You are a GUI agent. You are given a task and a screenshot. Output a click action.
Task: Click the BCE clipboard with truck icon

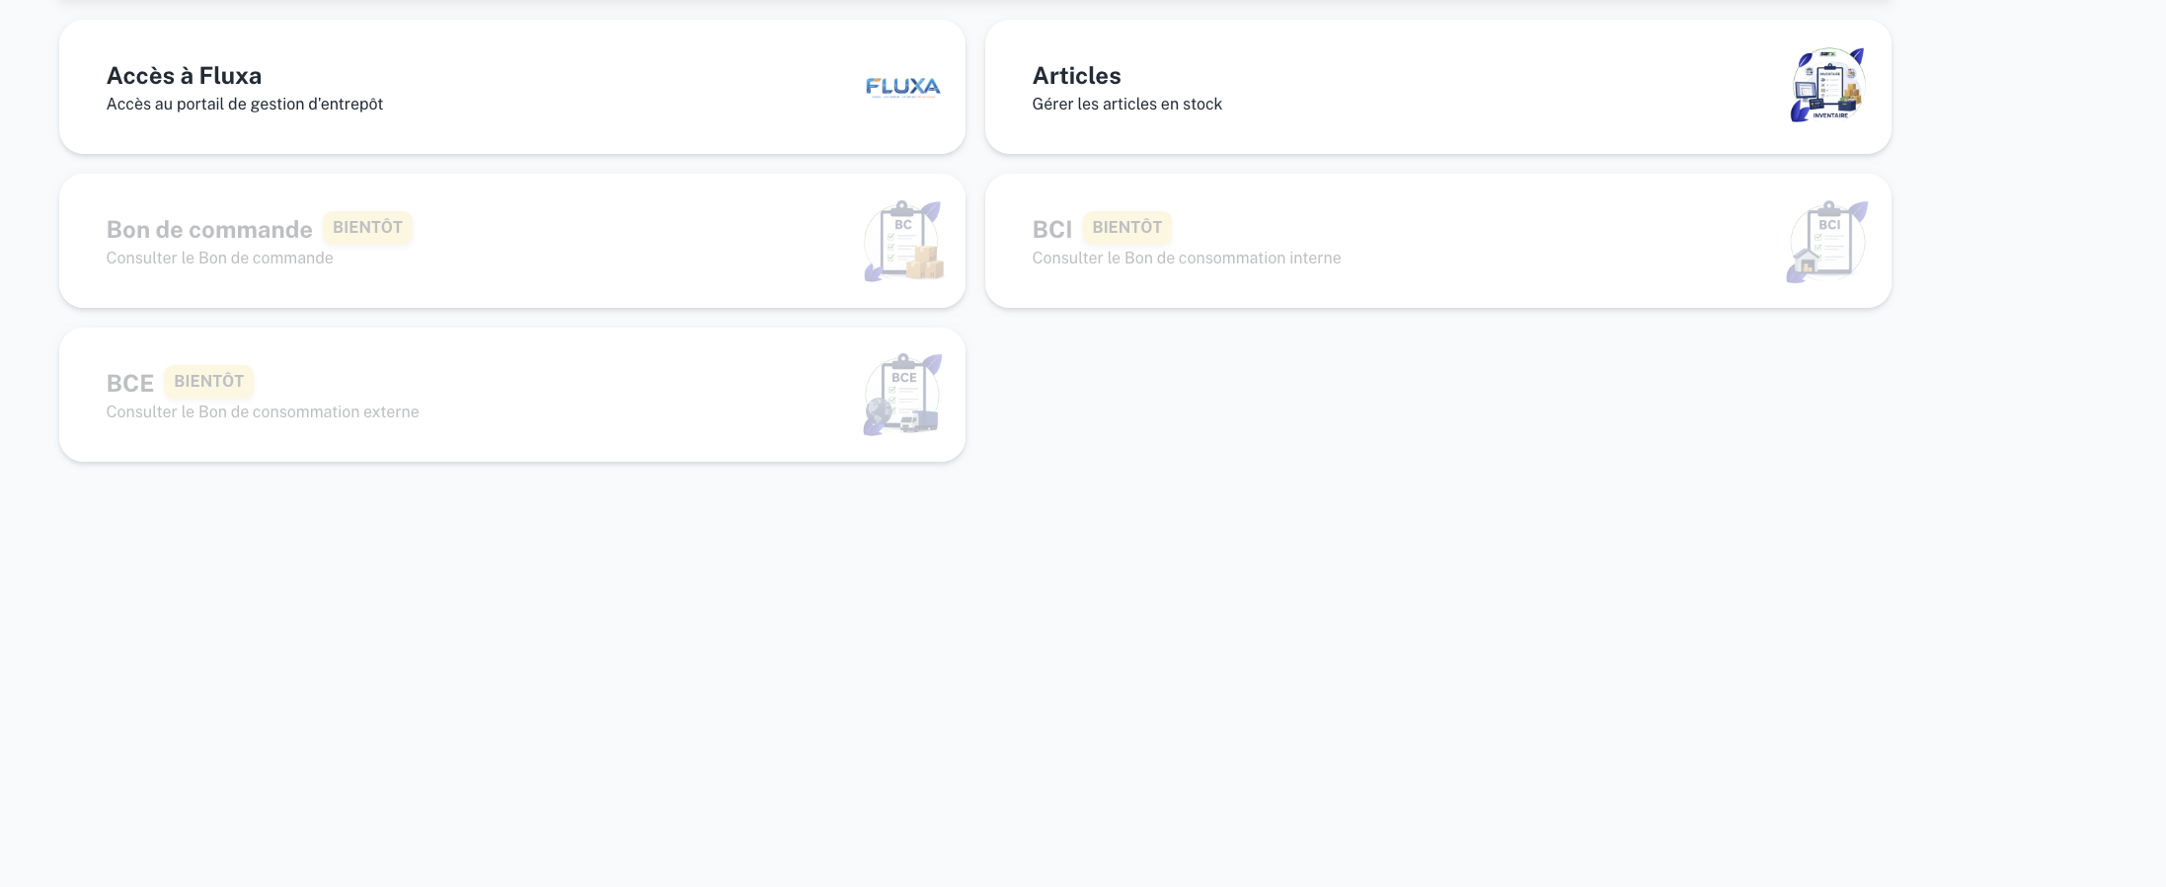click(902, 395)
